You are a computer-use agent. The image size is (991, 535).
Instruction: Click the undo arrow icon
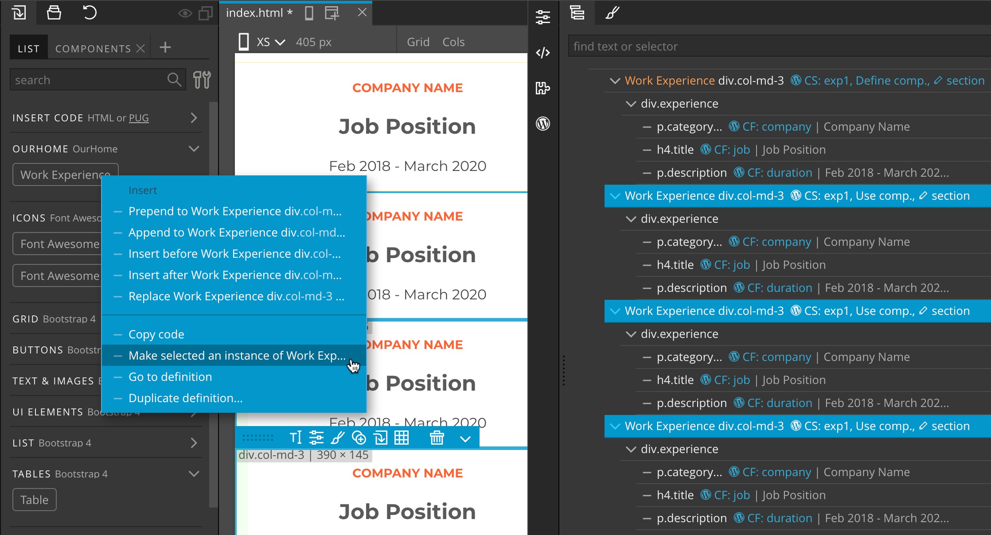click(90, 12)
